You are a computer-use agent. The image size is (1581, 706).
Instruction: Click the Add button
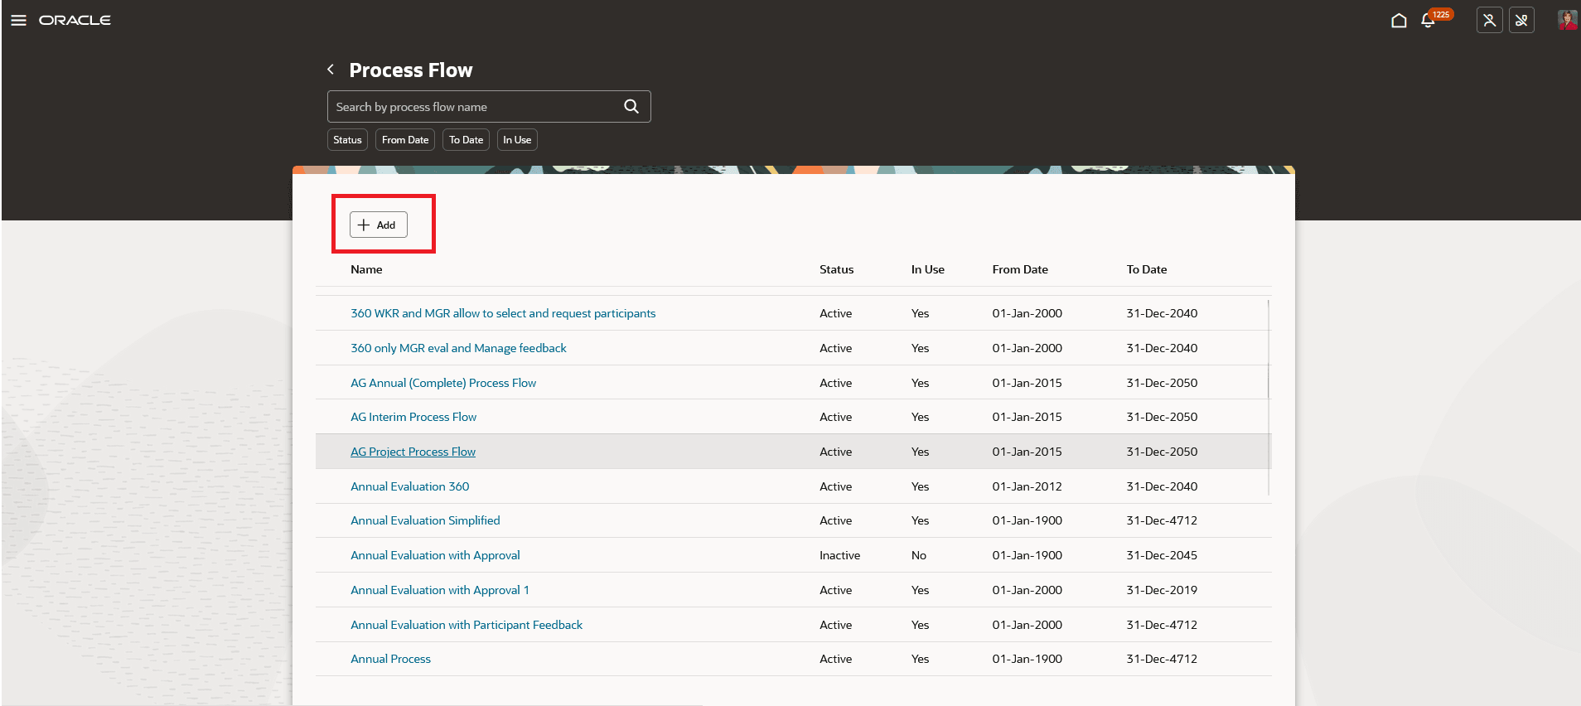(379, 225)
